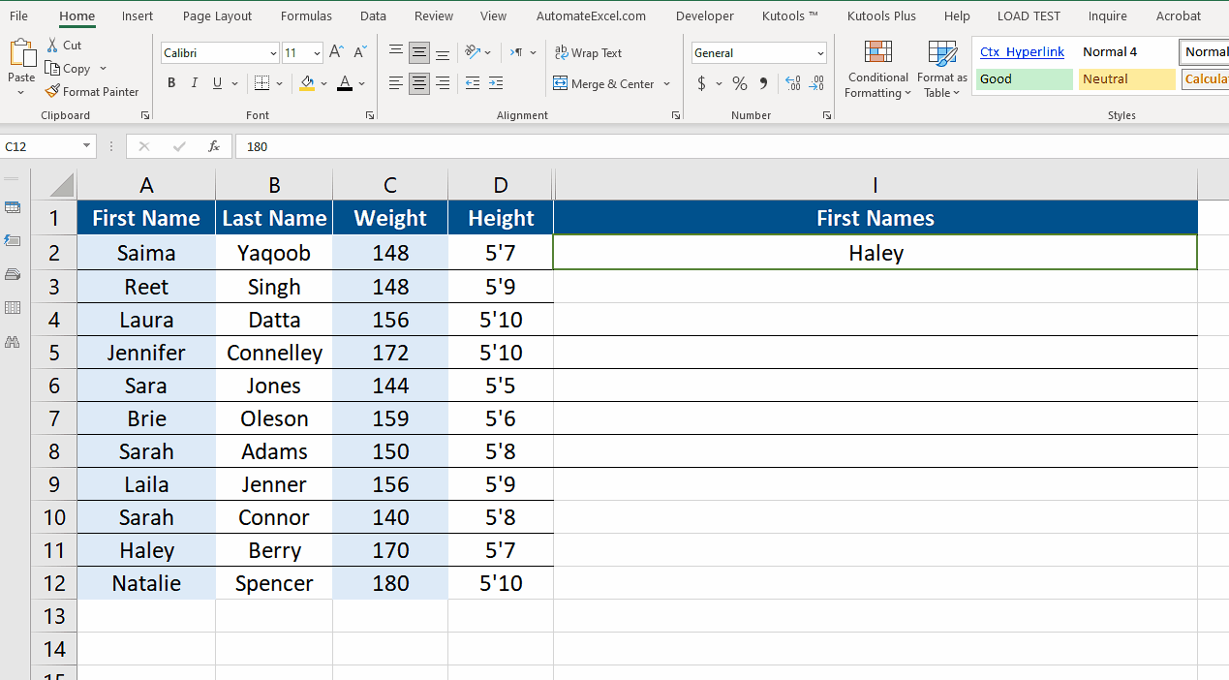Click the Format as Table icon
The height and width of the screenshot is (680, 1229).
point(941,69)
